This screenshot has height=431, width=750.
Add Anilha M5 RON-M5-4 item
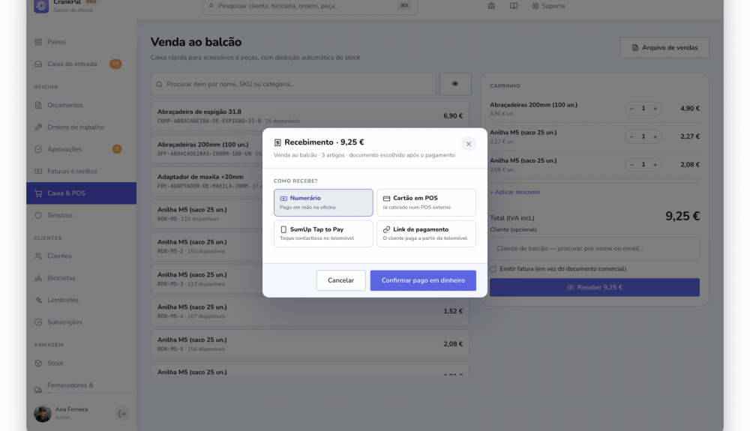[x=310, y=312]
